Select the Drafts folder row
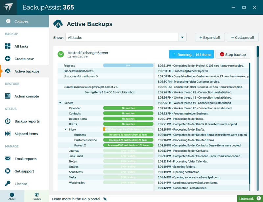Image resolution: width=263 pixels, height=202 pixels. (x=105, y=124)
